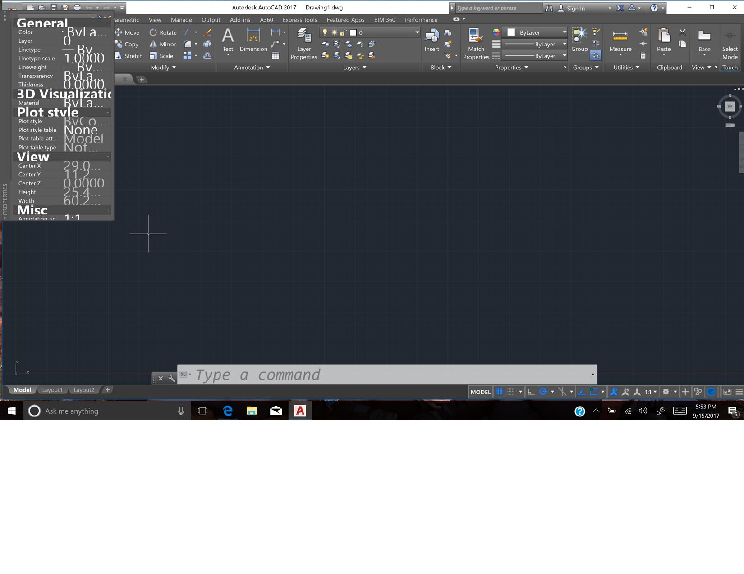Click the Copy Clip icon in Clipboard panel
The width and height of the screenshot is (744, 574).
682,44
